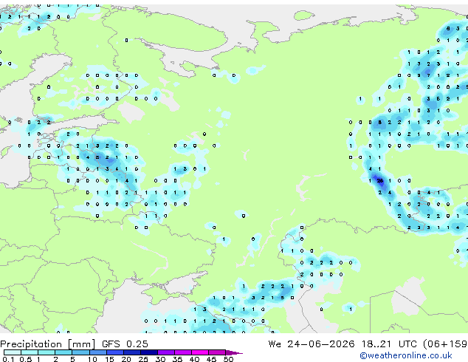Click the 1–2 mm legend swatch
468x362 pixels.
click(x=47, y=352)
